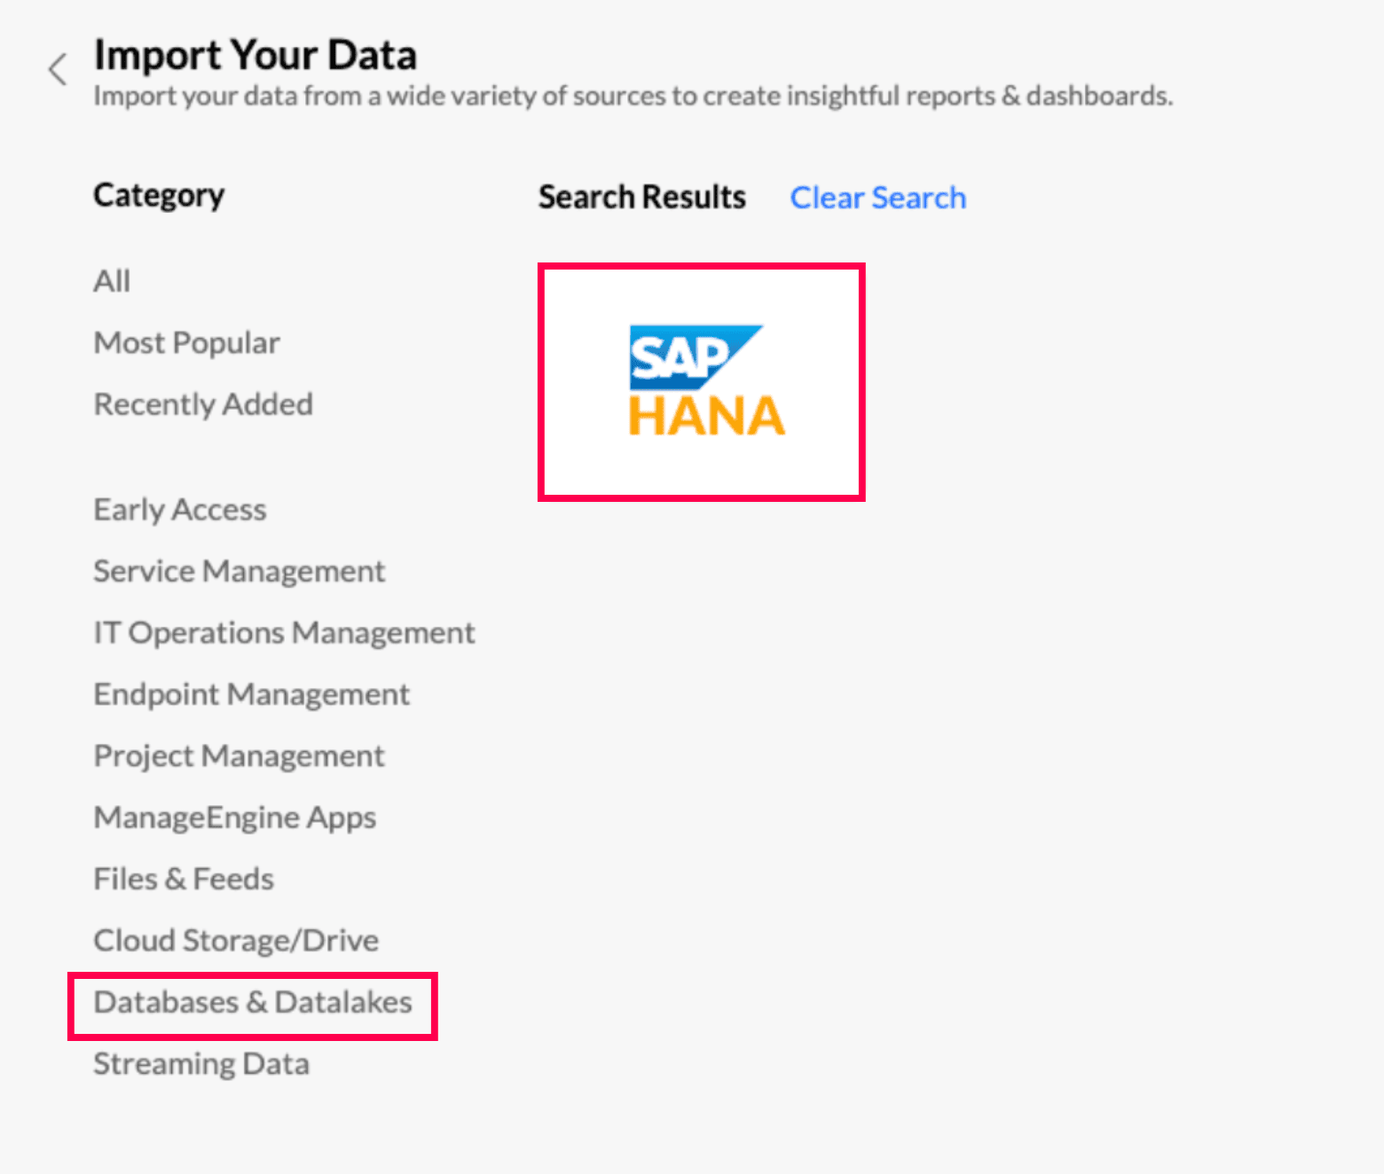The image size is (1384, 1174).
Task: Click the Clear Search link
Action: point(877,198)
